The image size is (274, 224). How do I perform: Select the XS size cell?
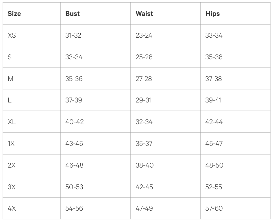click(x=12, y=35)
